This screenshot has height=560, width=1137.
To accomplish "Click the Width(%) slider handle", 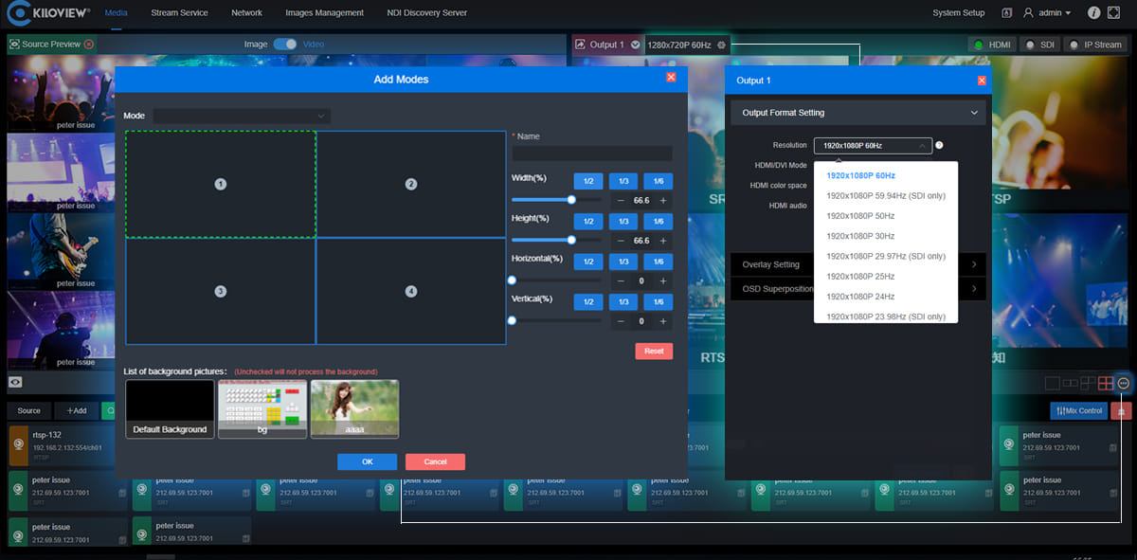I will pyautogui.click(x=571, y=200).
